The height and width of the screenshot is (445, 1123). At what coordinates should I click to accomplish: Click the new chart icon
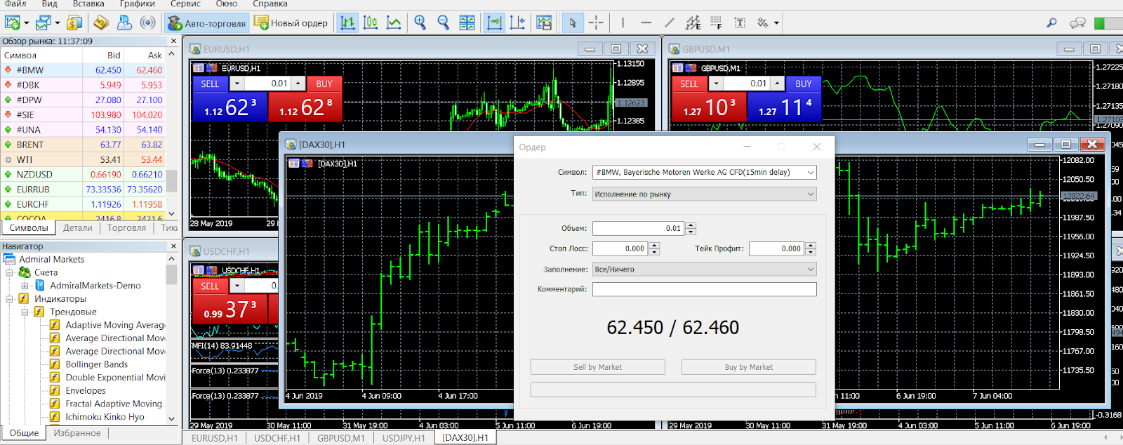pyautogui.click(x=12, y=22)
